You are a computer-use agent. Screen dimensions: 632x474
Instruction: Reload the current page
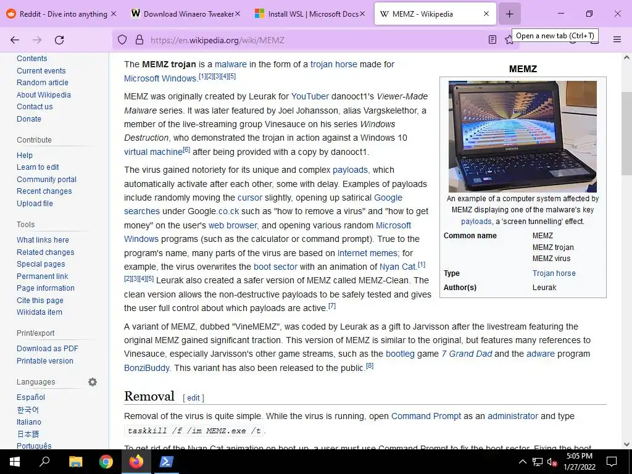tap(59, 40)
